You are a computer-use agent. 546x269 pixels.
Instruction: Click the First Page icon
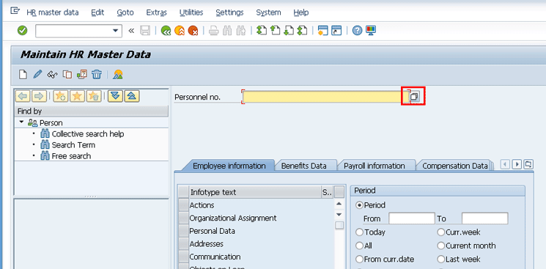[262, 31]
